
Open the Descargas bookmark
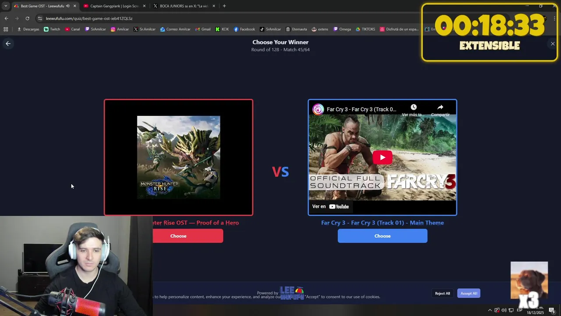click(28, 29)
